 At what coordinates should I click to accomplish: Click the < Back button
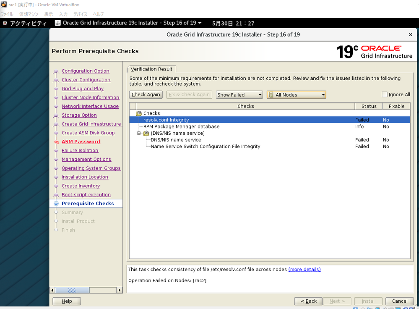coord(308,301)
